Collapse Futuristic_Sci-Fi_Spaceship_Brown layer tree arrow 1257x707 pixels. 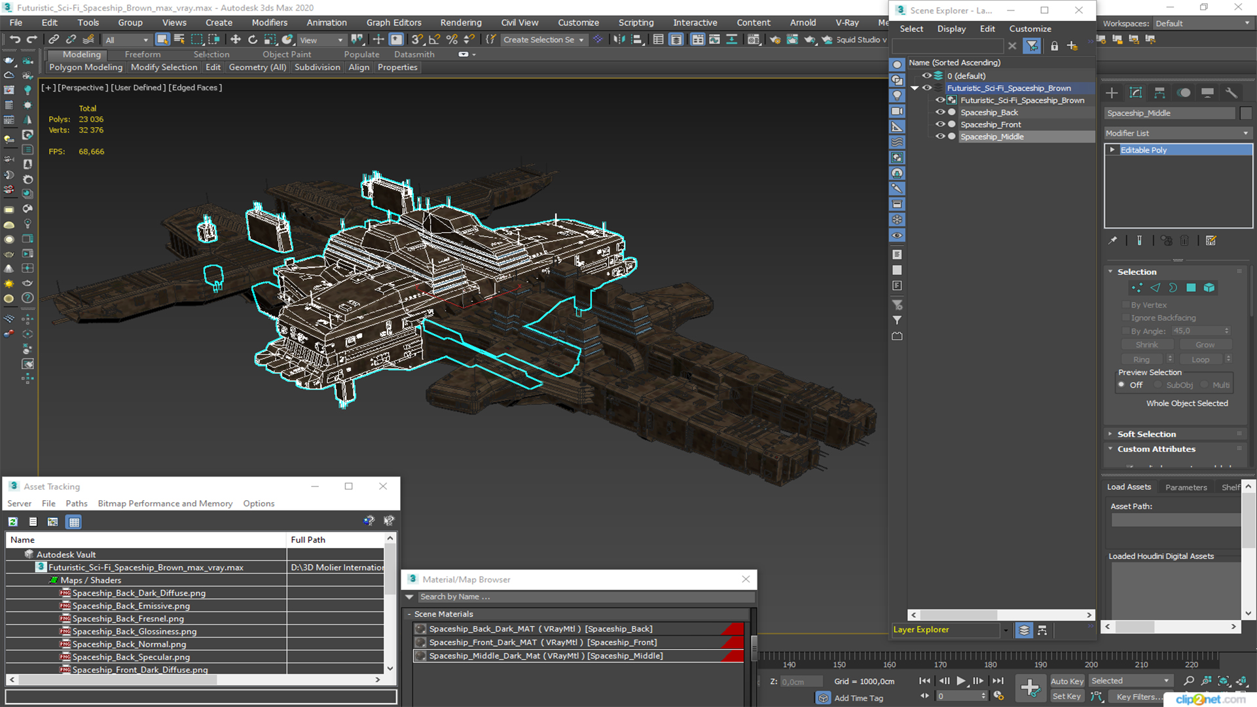(915, 88)
